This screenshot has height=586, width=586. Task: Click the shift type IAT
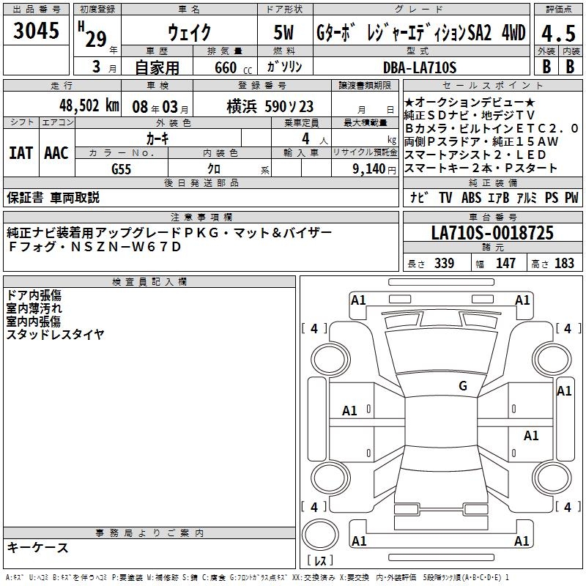tap(21, 153)
